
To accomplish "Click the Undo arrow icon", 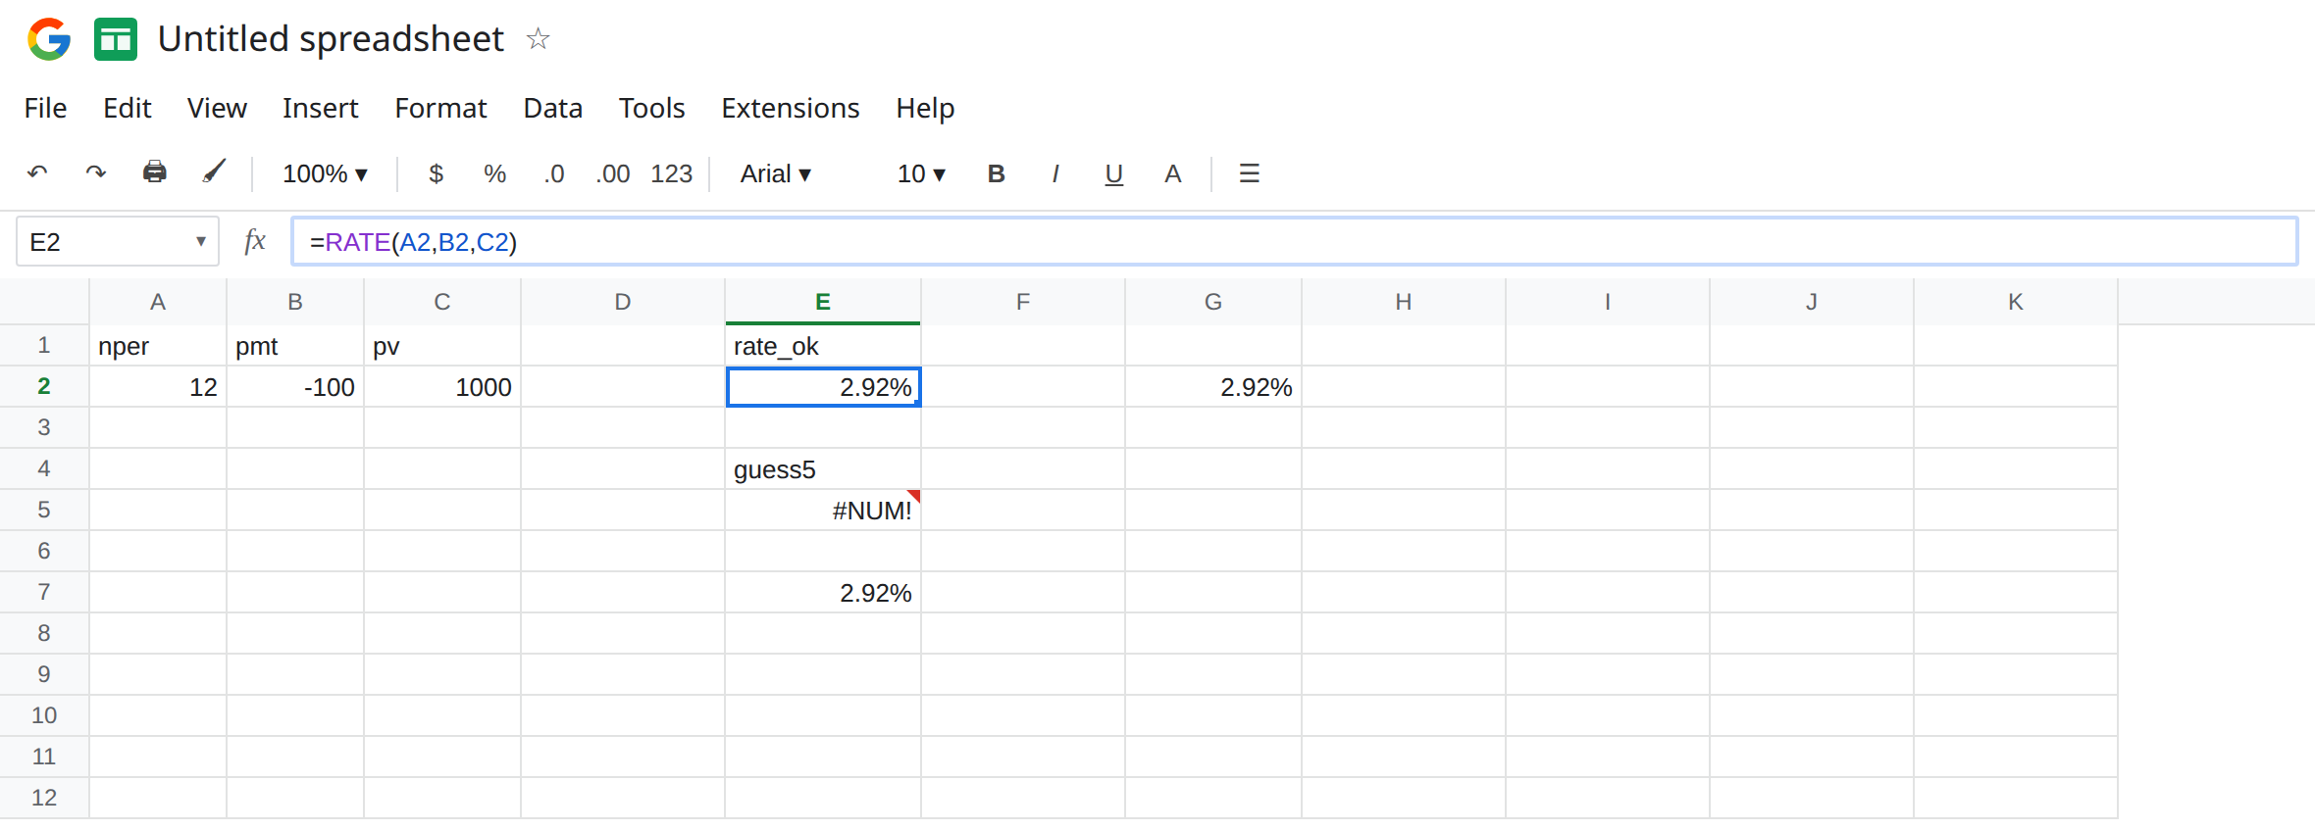I will tap(37, 173).
